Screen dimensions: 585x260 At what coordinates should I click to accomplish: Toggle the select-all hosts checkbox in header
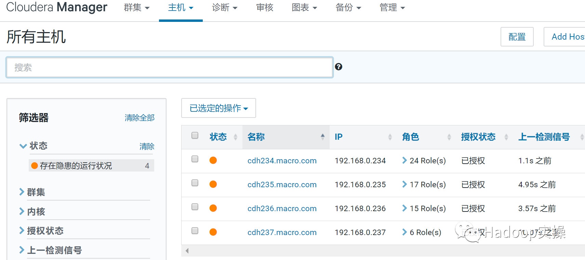pyautogui.click(x=195, y=135)
